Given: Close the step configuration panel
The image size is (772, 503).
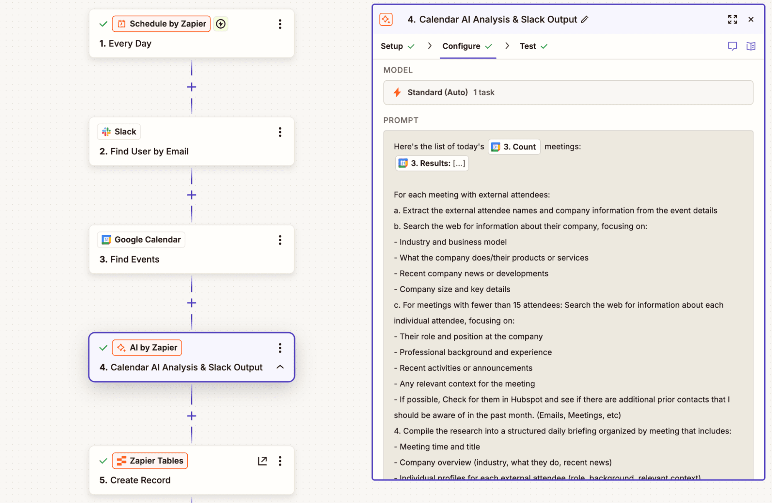Looking at the screenshot, I should pyautogui.click(x=751, y=19).
